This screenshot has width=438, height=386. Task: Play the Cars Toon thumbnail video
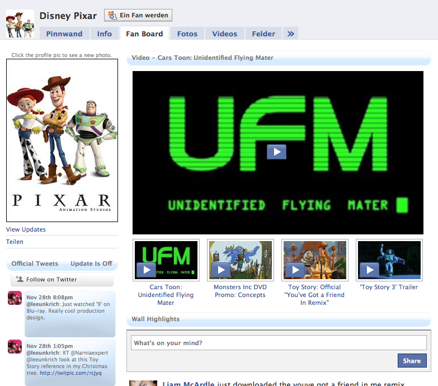(147, 270)
